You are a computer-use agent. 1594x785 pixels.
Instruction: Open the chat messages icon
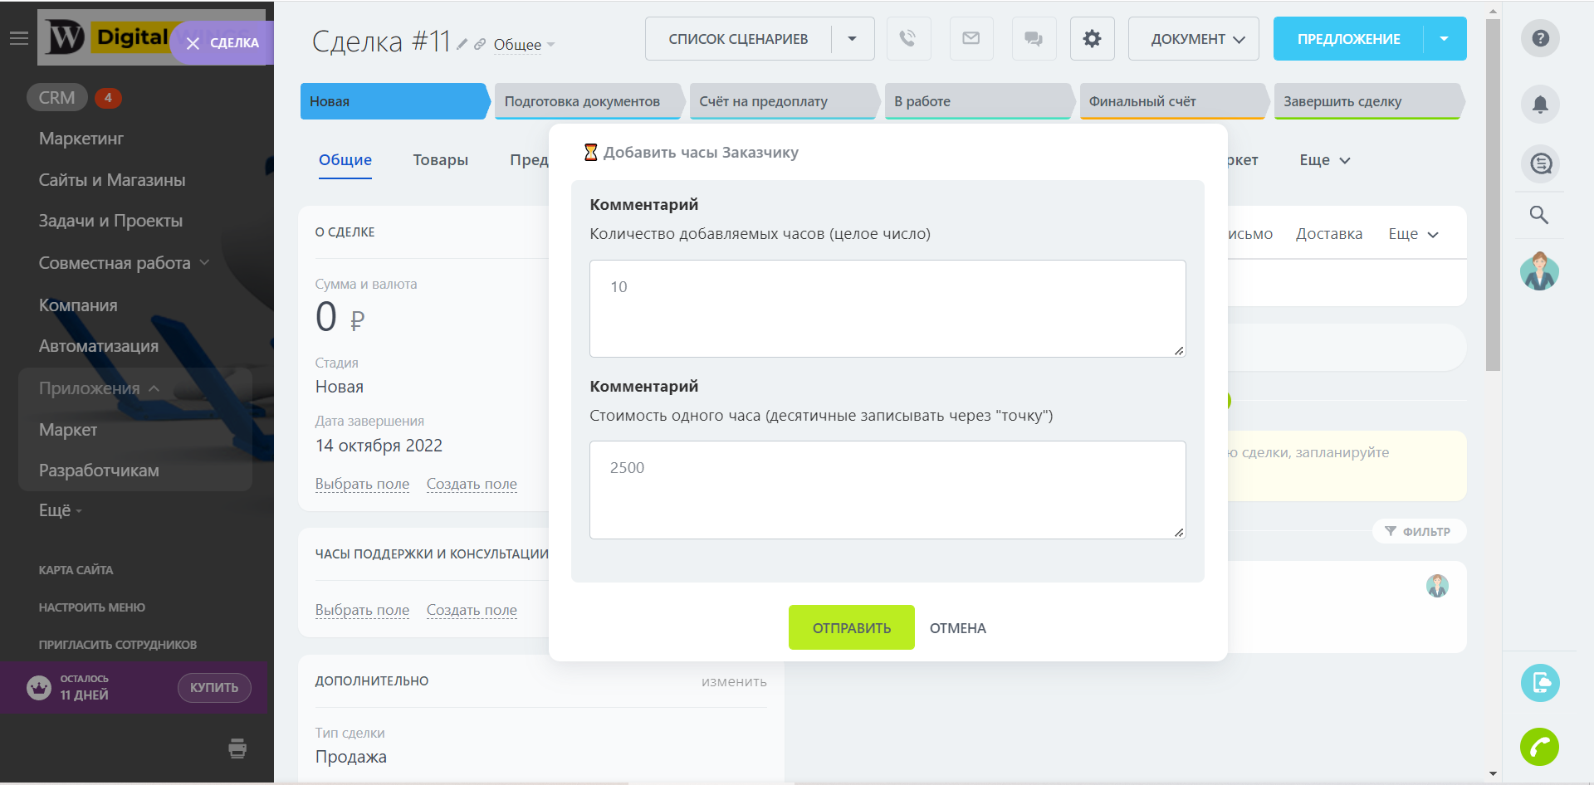pos(1034,39)
